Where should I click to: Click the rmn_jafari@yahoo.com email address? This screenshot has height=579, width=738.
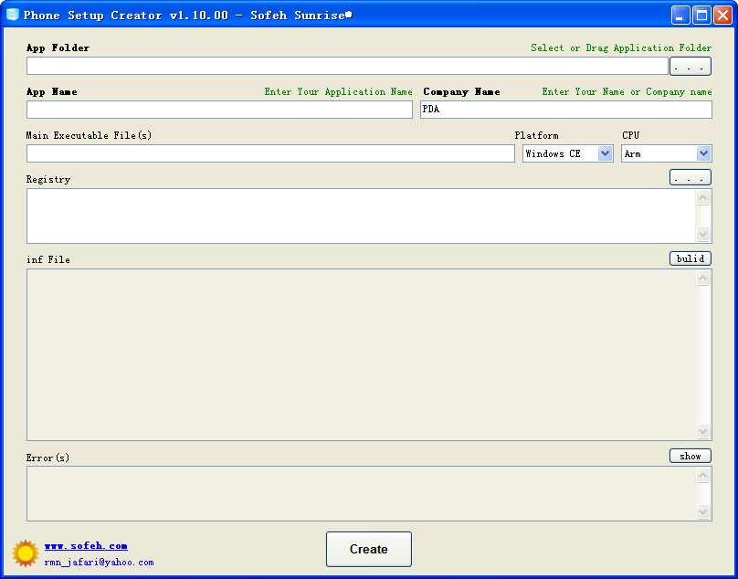(x=99, y=563)
